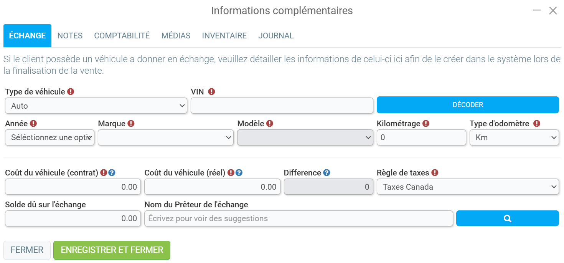Screen dimensions: 564x263
Task: Click red warning icon beside Type de véhicule
Action: click(x=71, y=92)
